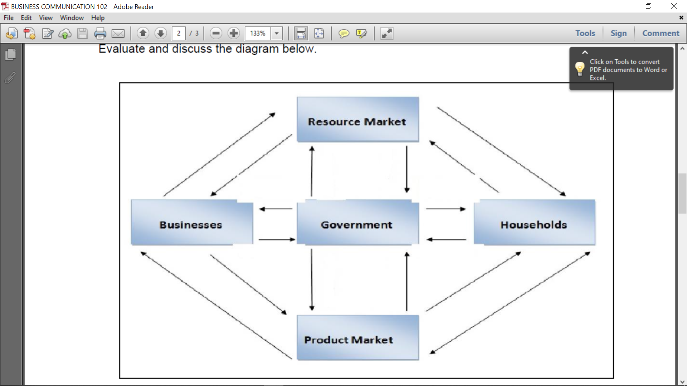Open the View menu

pyautogui.click(x=45, y=18)
